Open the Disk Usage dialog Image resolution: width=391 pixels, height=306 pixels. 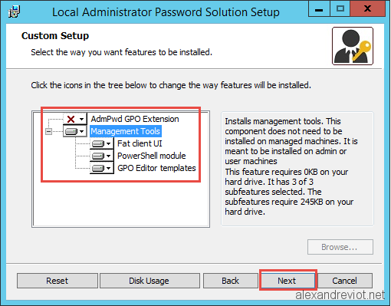point(149,281)
